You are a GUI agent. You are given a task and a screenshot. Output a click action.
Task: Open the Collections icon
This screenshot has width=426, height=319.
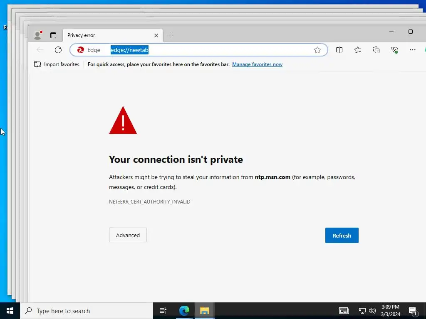click(376, 50)
